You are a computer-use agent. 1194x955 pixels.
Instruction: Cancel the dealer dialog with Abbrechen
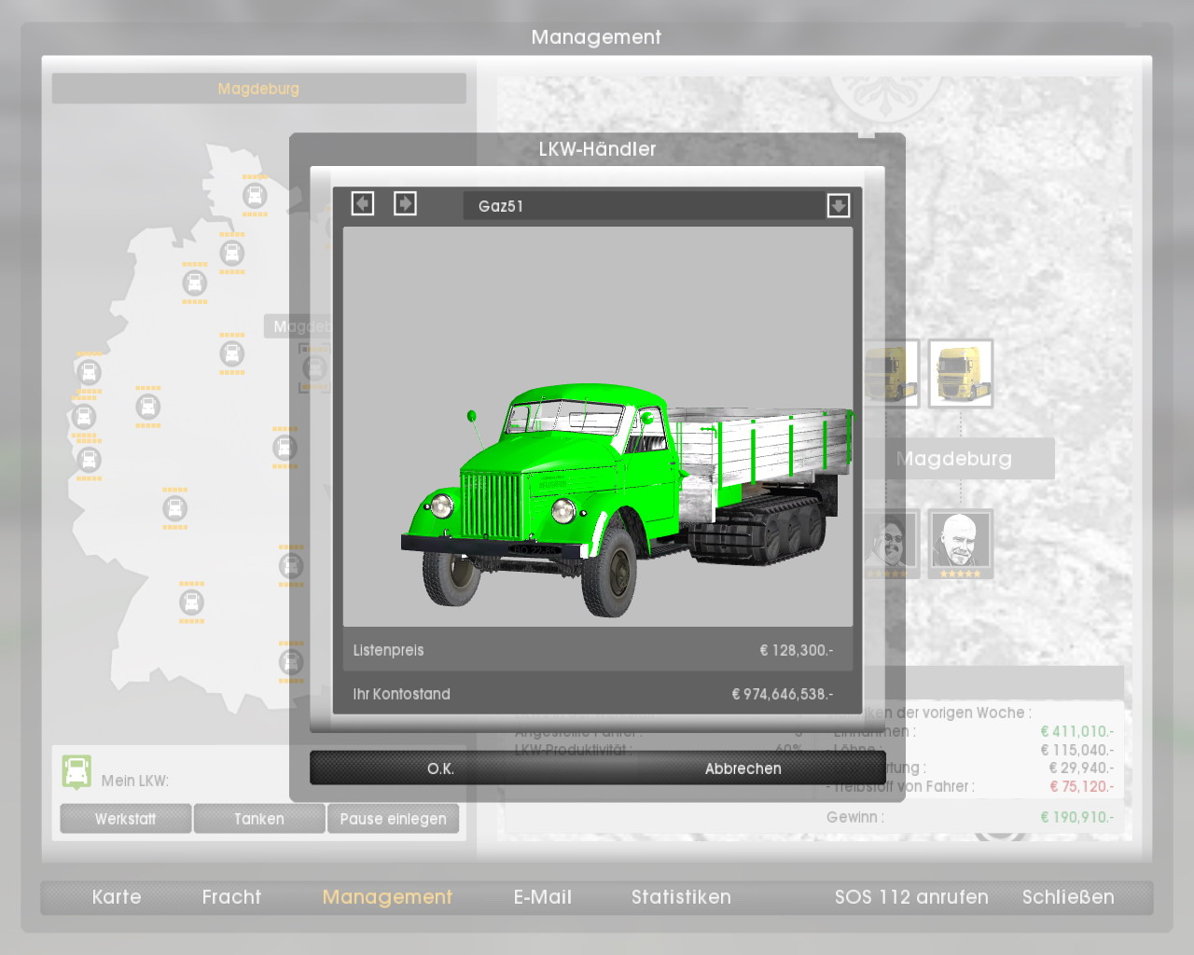pos(743,768)
